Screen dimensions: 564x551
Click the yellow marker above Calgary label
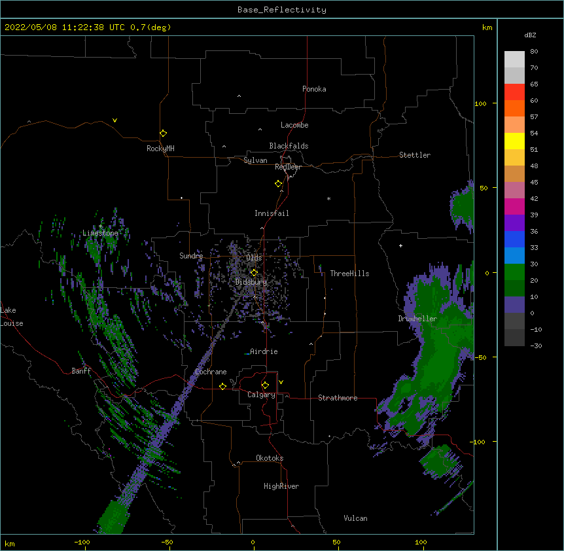265,385
